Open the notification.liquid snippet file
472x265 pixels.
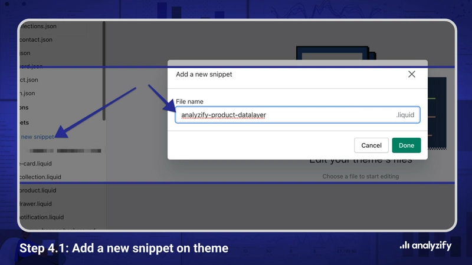[41, 217]
